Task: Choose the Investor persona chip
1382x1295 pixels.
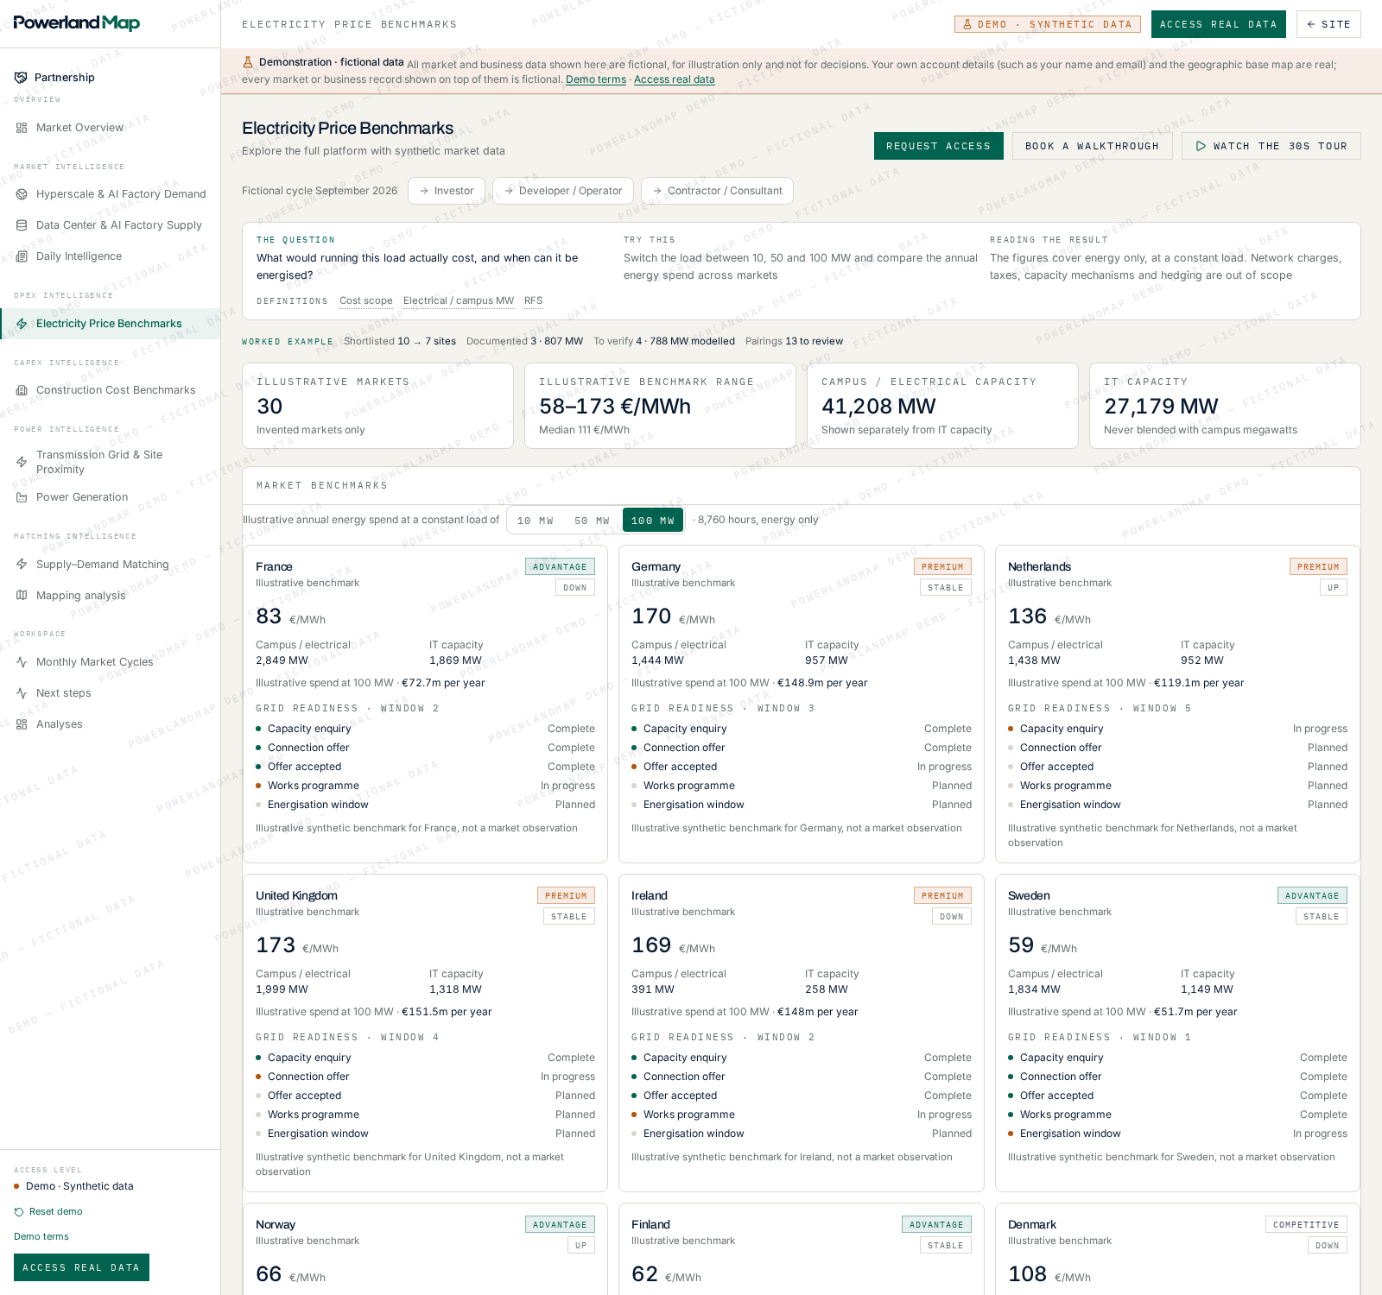Action: pos(447,191)
